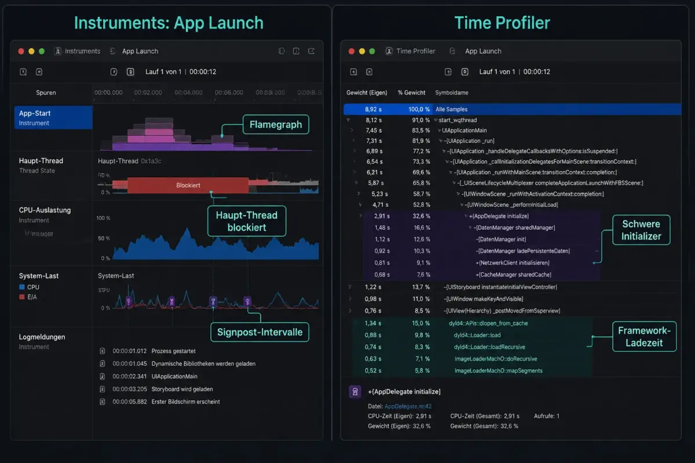Click the leftmost toolbar icon in Time Profiler window

click(353, 72)
